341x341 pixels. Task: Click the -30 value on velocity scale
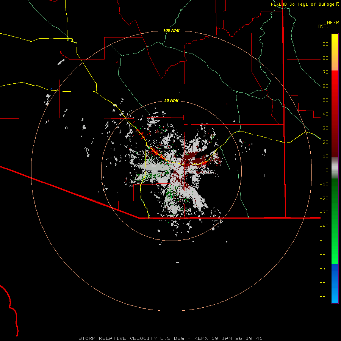(324, 213)
